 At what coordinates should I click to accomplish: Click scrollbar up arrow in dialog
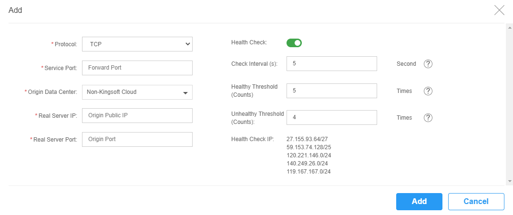click(509, 28)
